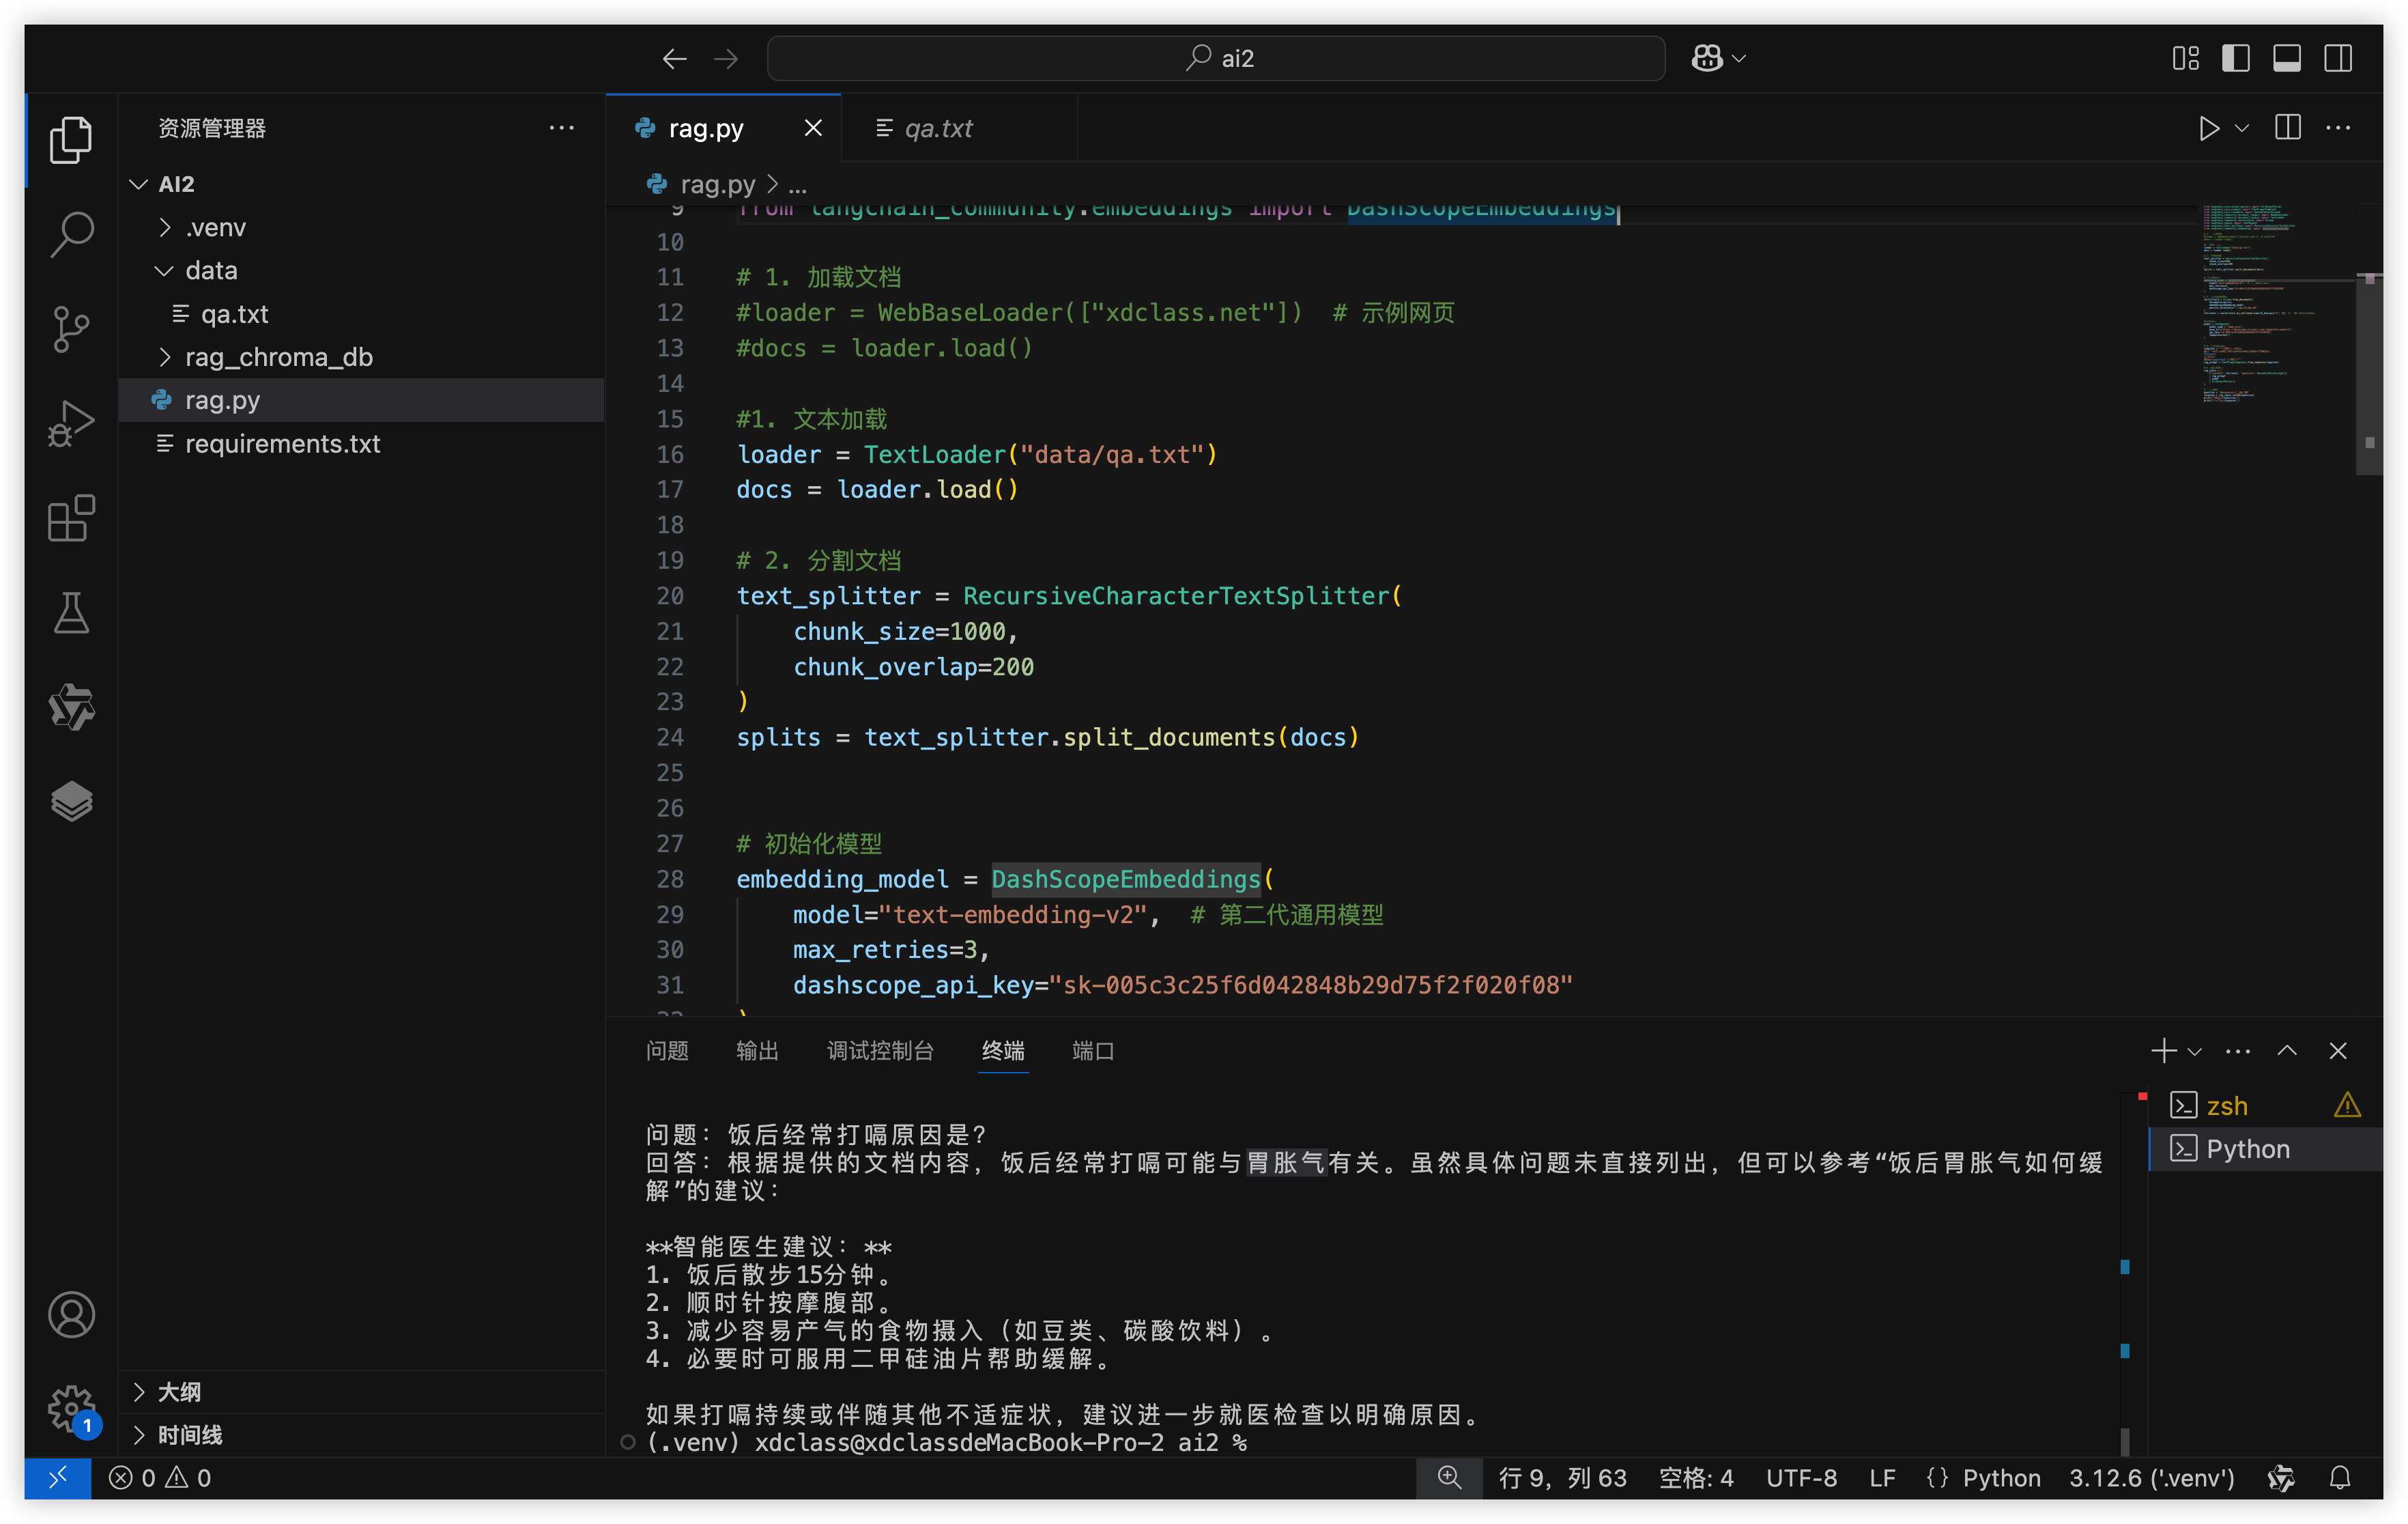The image size is (2408, 1524).
Task: Open Copilot chat icon in title bar
Action: pos(1707,58)
